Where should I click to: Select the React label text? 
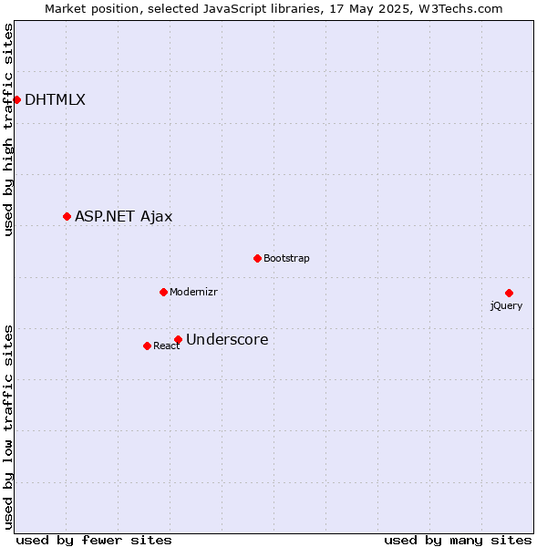coord(167,346)
